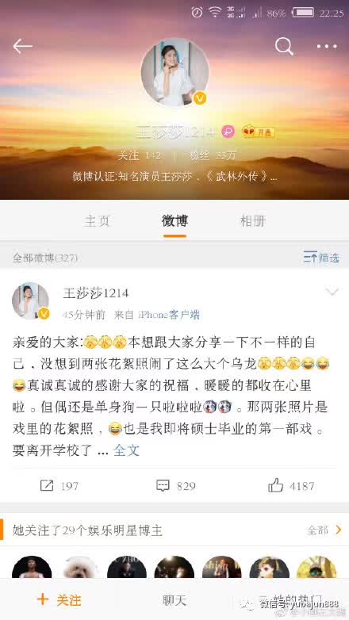
Task: Open the 筛选 filter option
Action: tap(322, 258)
